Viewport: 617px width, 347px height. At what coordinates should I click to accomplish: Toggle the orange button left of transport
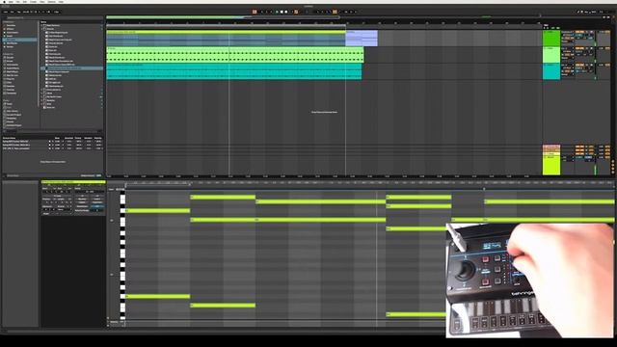pyautogui.click(x=255, y=12)
